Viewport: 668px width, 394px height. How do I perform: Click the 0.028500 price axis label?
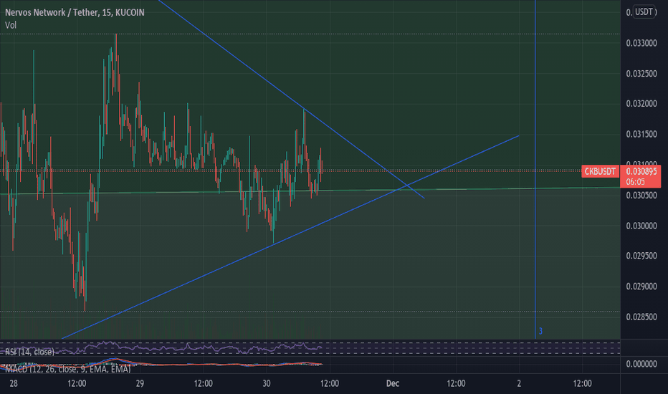coord(641,317)
